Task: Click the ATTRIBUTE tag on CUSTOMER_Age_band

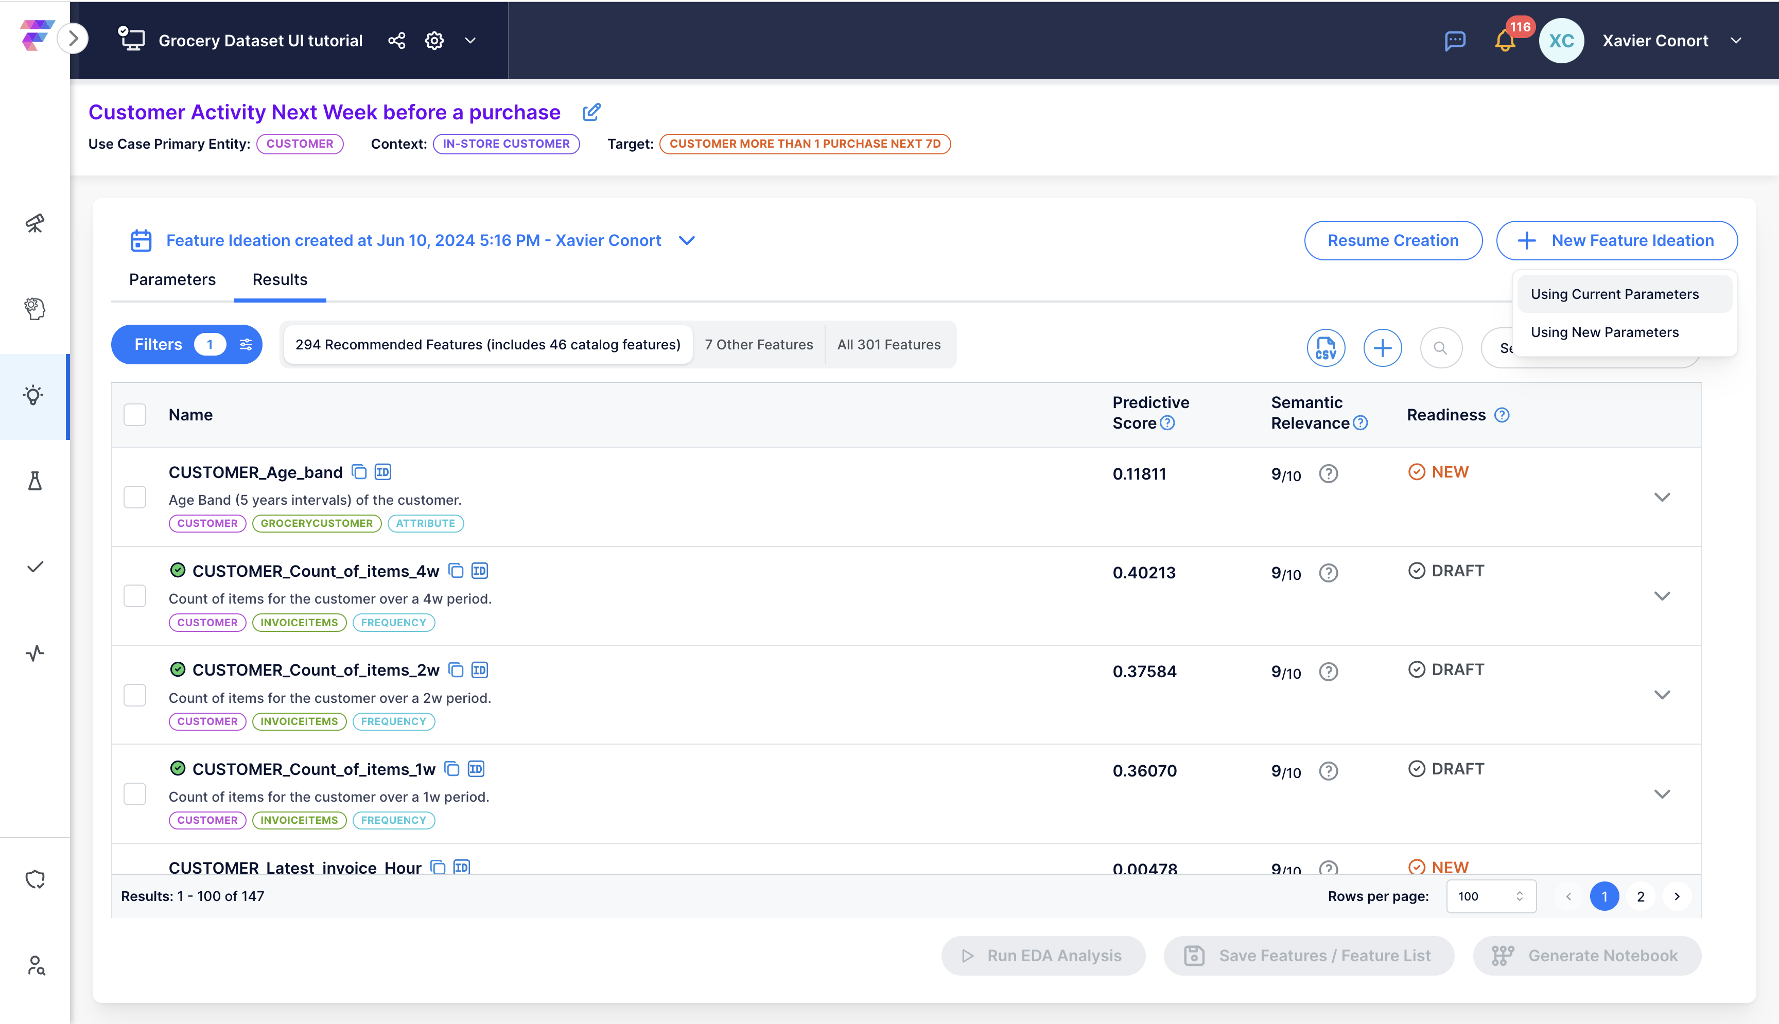Action: tap(426, 523)
